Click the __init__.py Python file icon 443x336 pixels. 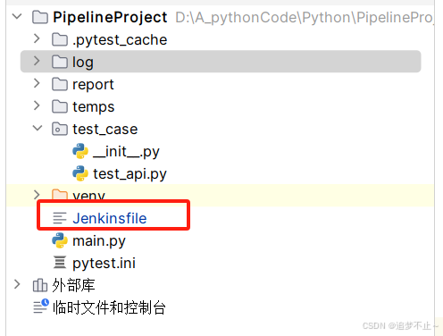coord(80,151)
